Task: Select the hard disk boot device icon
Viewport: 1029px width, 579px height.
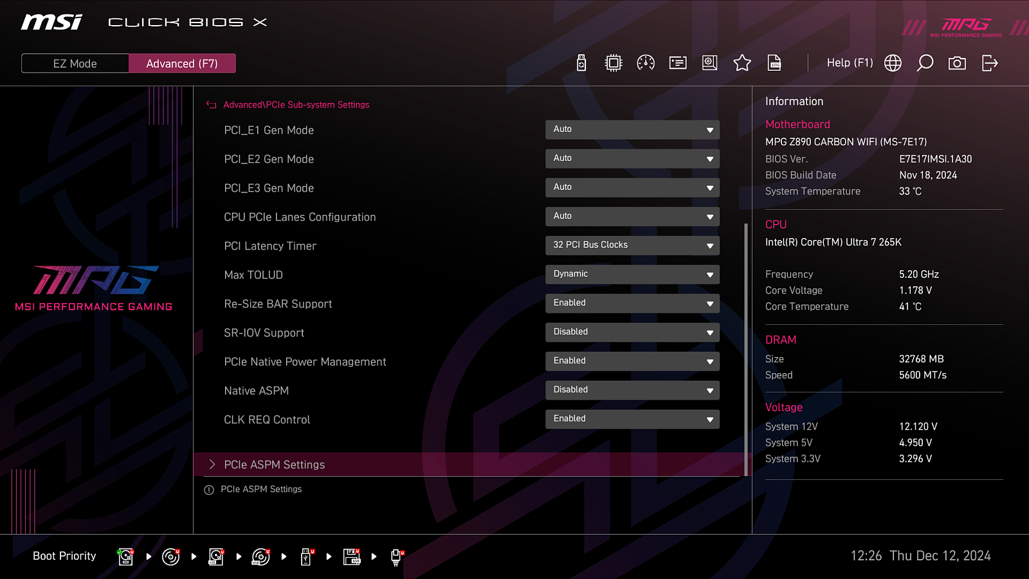Action: click(125, 556)
